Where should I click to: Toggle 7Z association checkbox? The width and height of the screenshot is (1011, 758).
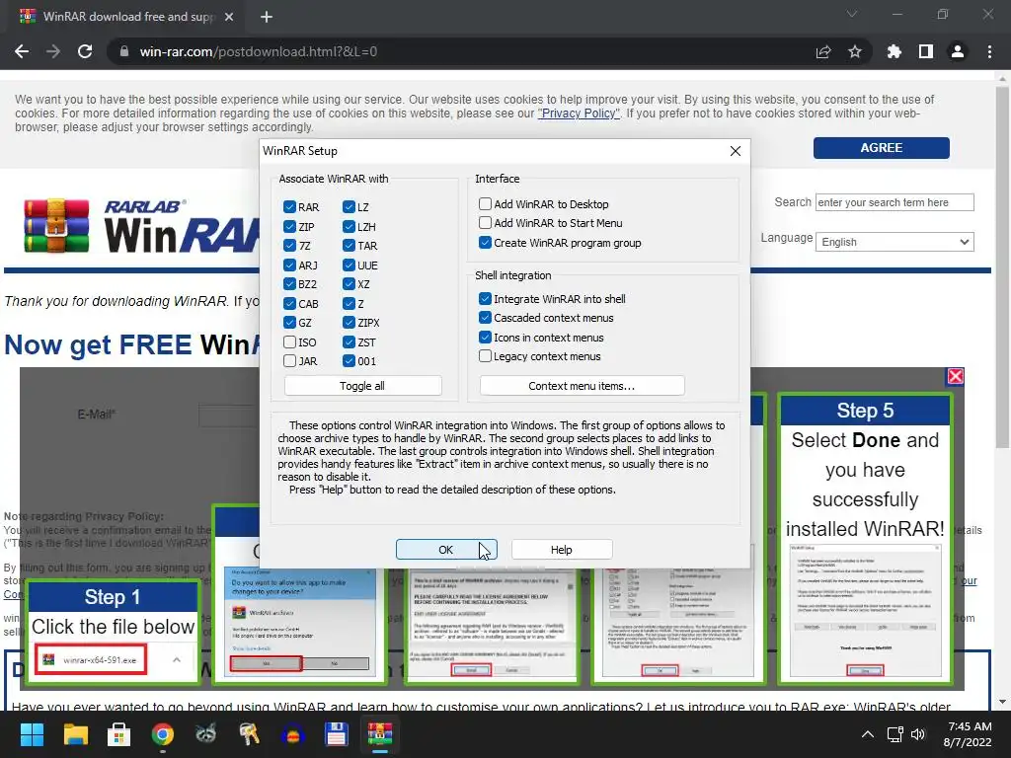[289, 246]
